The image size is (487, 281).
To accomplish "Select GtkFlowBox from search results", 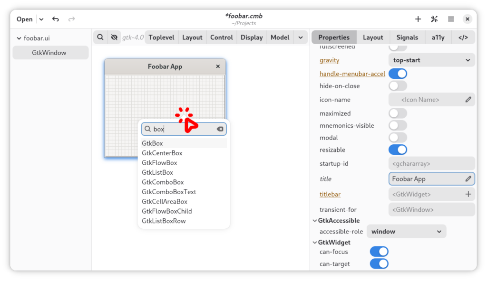I will coord(159,163).
